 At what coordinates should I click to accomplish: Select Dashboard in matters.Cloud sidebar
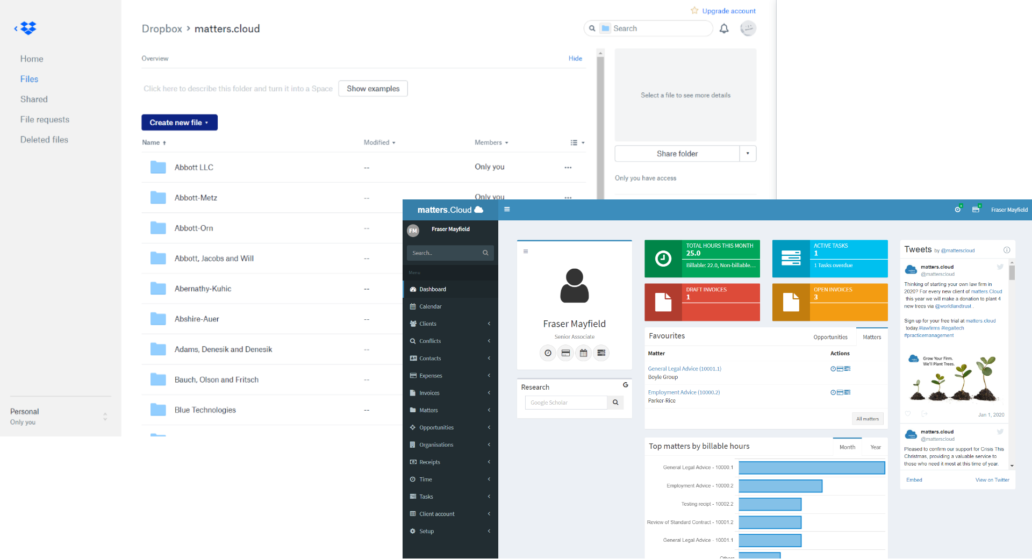pos(450,289)
